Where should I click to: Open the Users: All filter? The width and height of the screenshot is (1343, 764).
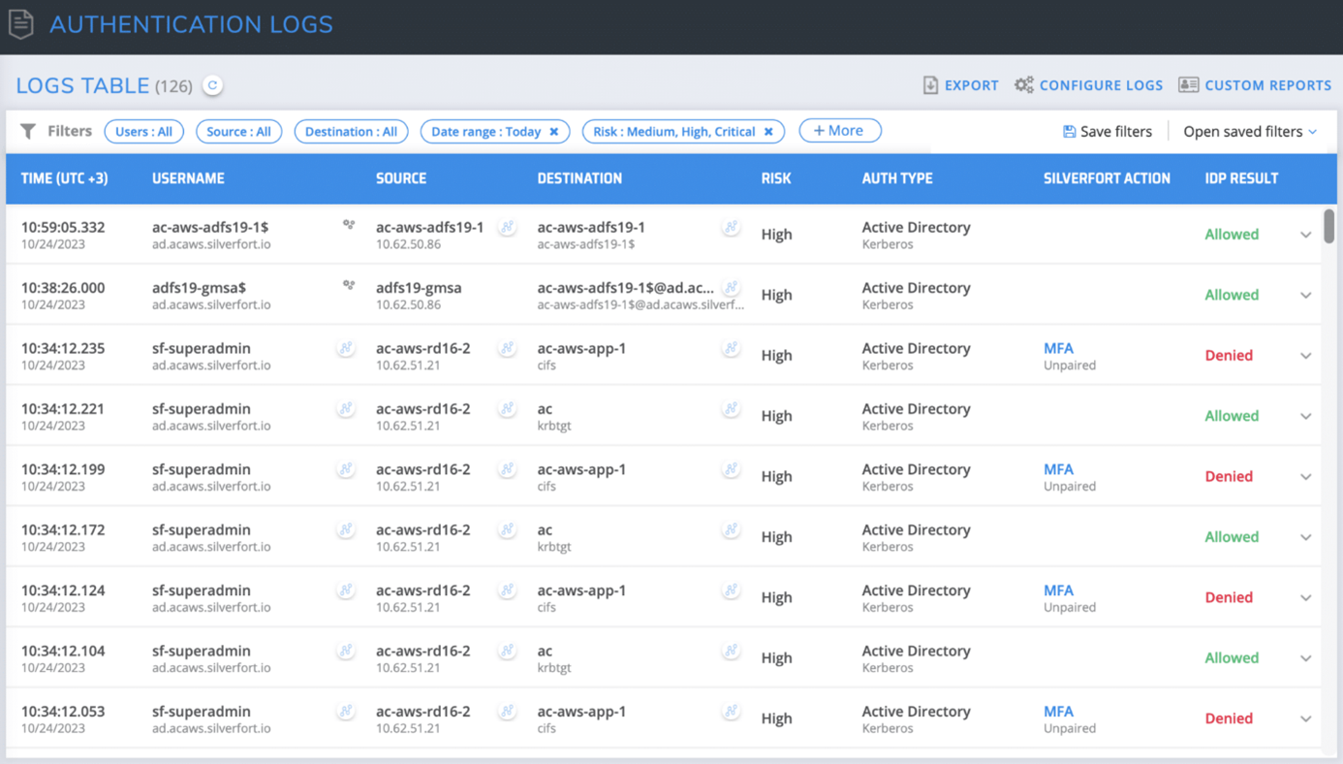click(143, 131)
